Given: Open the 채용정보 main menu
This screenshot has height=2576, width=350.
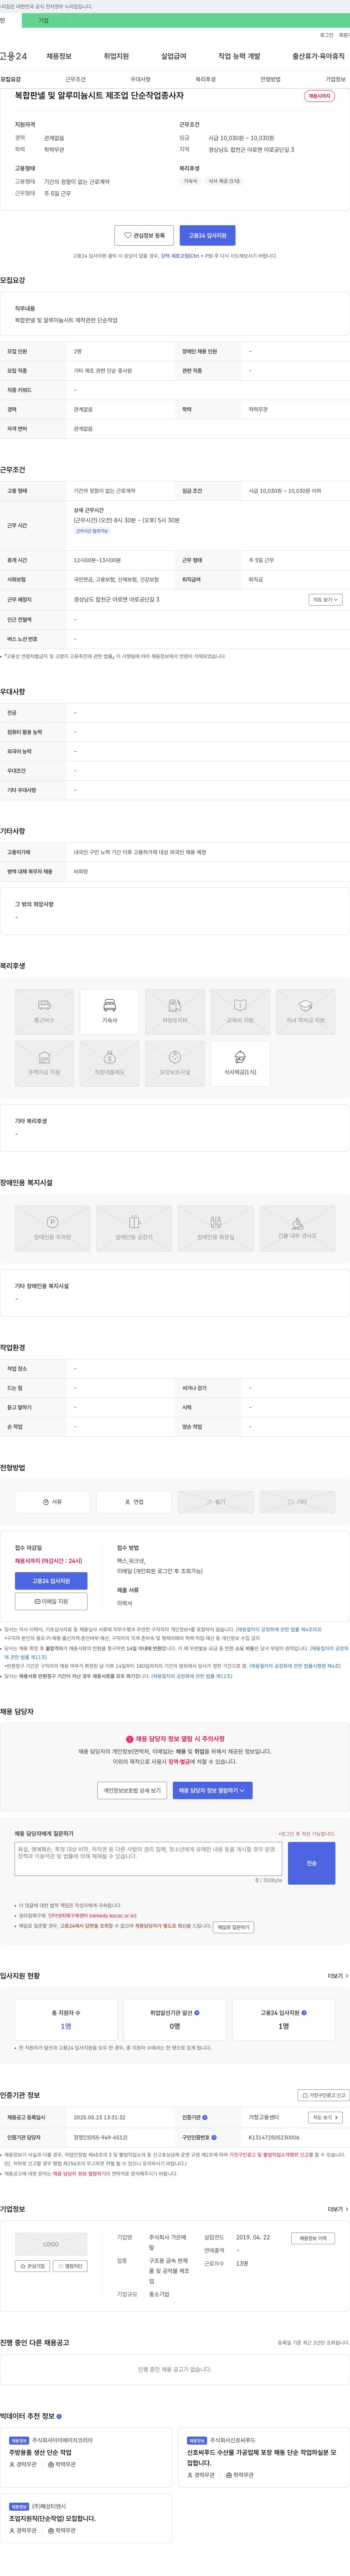Looking at the screenshot, I should pyautogui.click(x=59, y=56).
